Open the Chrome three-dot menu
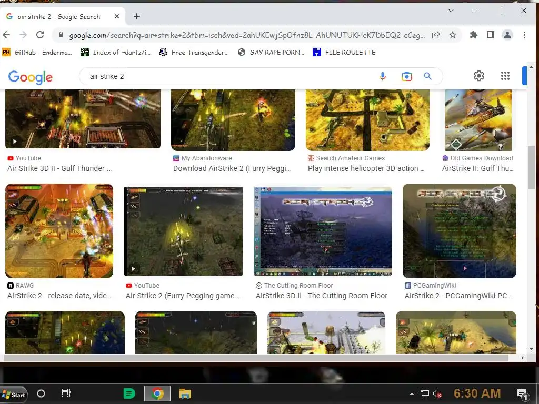The height and width of the screenshot is (404, 539). tap(524, 35)
